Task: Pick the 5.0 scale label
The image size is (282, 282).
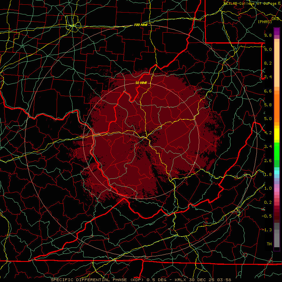Action: [x=268, y=119]
